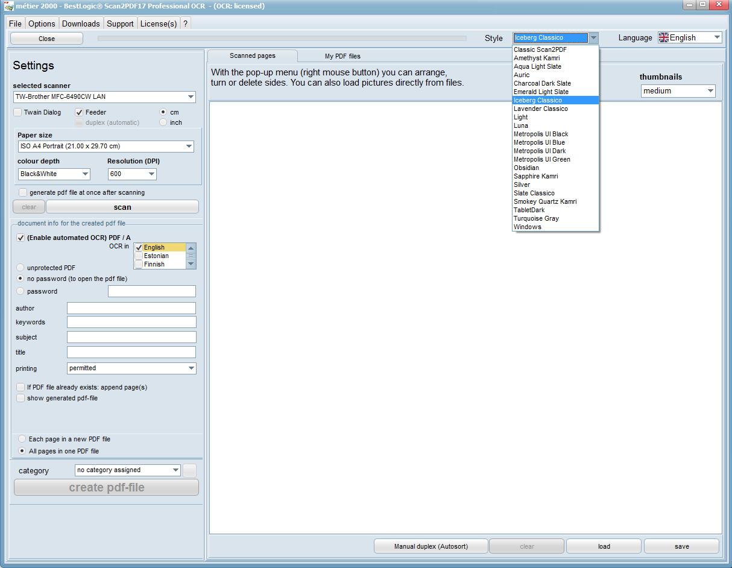Screen dimensions: 732x568
Task: Uncheck the Feeder checkbox
Action: (x=80, y=112)
